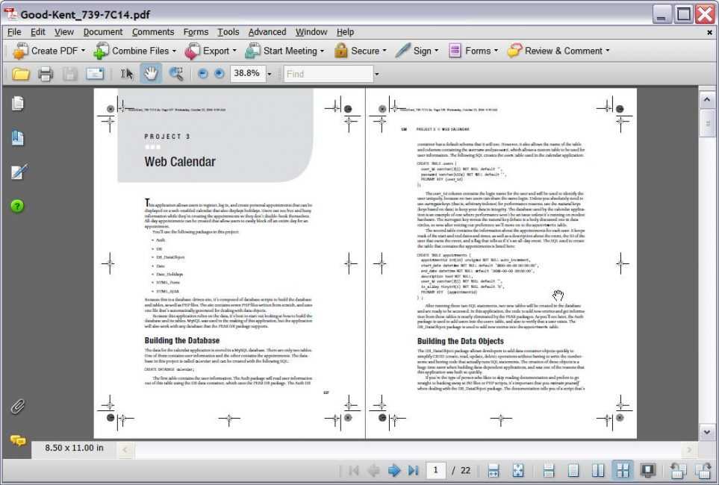Switch to Two-Up Continuous page layout
The width and height of the screenshot is (719, 485).
pos(622,470)
